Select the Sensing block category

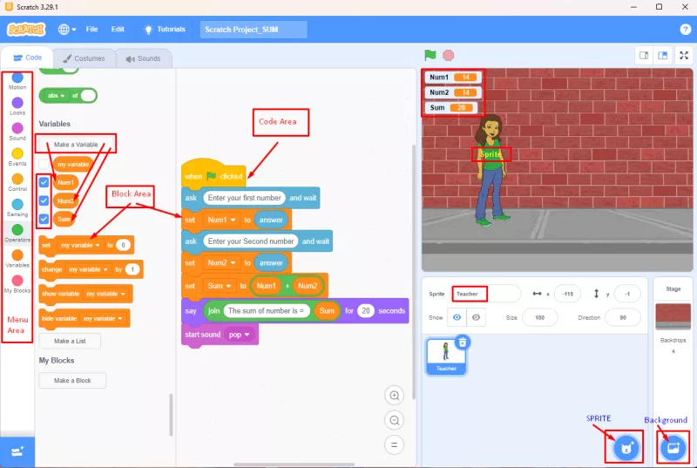click(x=17, y=207)
